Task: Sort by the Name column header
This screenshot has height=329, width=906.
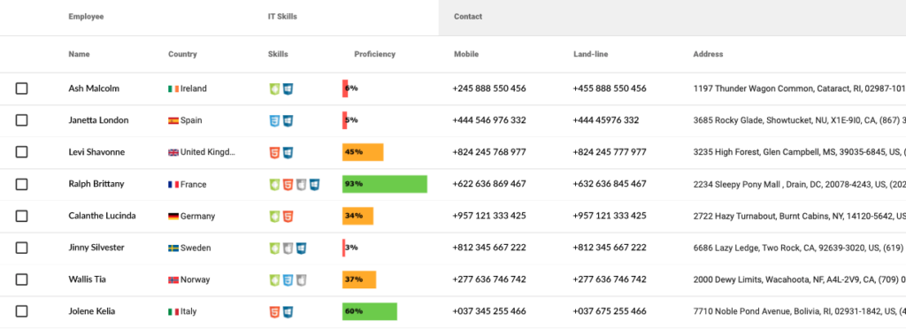Action: (79, 54)
